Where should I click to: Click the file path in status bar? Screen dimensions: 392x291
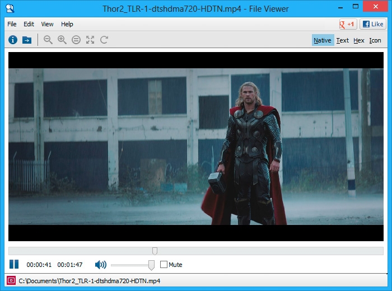point(90,281)
